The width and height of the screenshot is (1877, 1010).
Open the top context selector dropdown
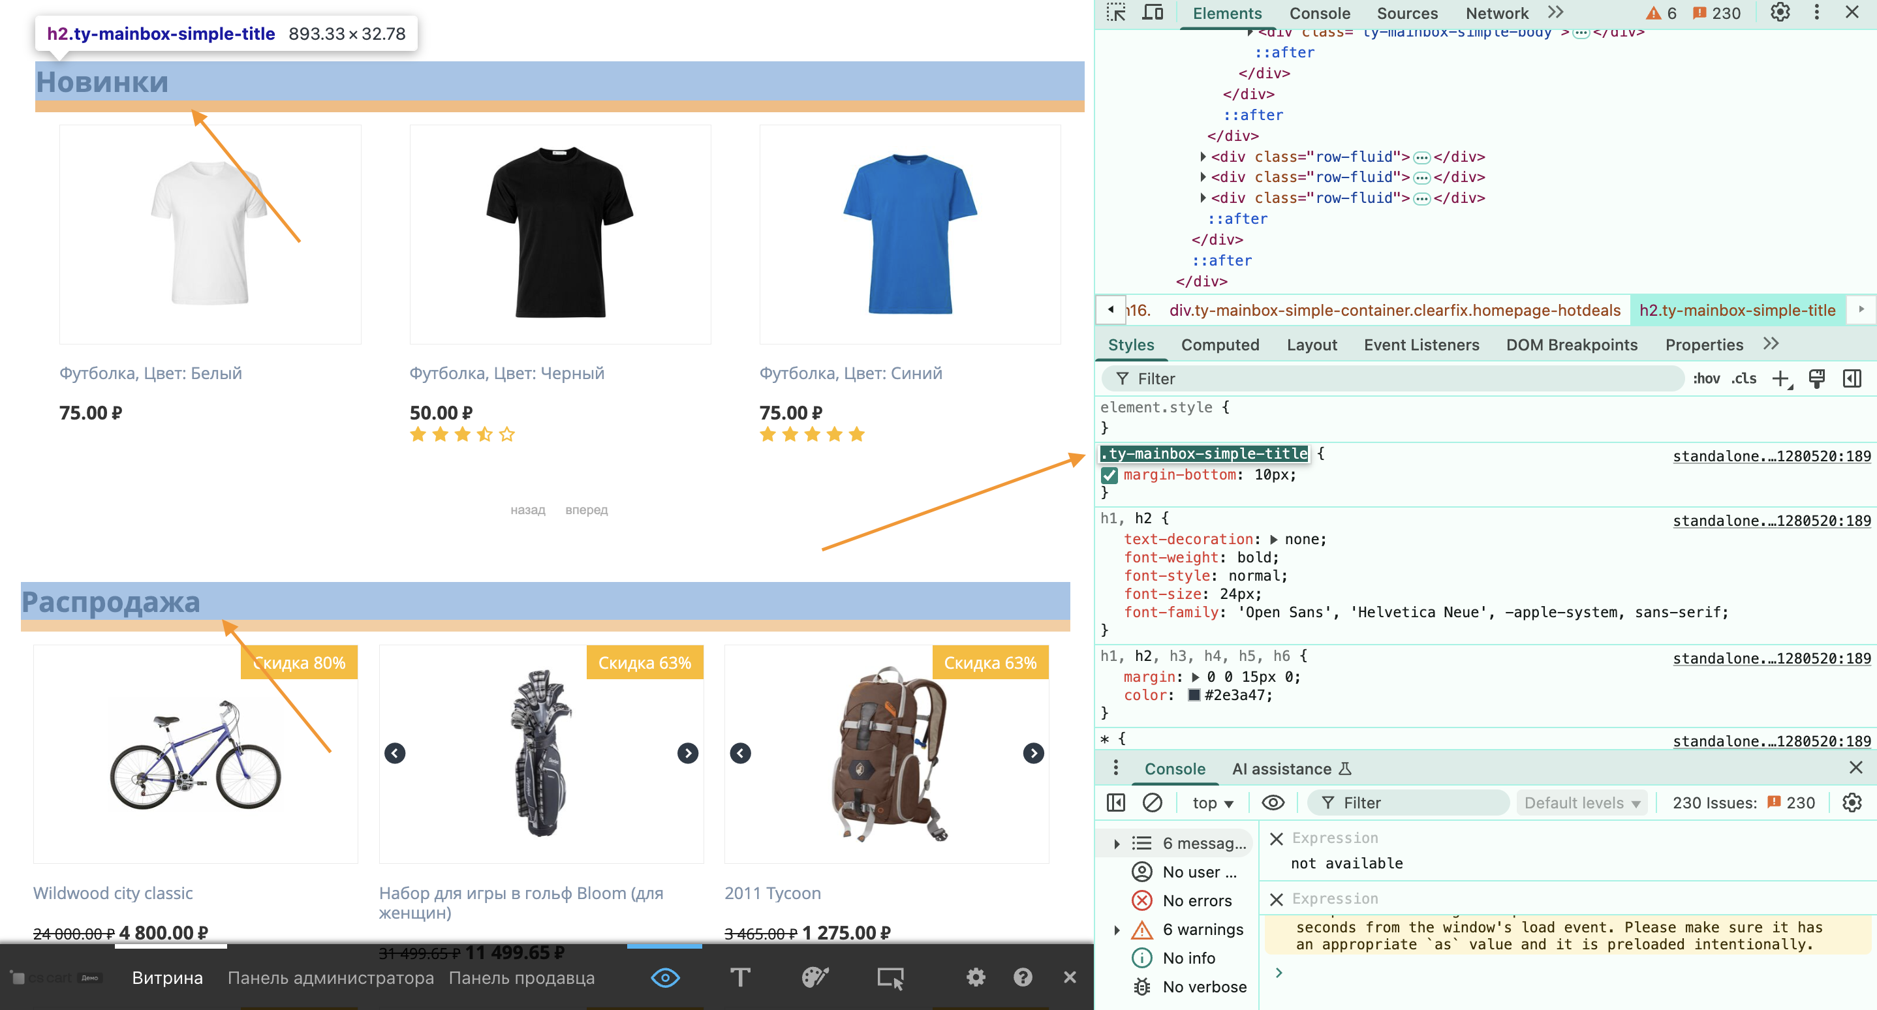click(1213, 803)
